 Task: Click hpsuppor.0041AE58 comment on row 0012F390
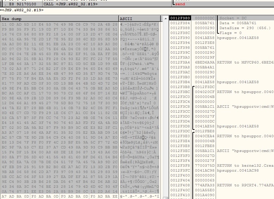[238, 38]
